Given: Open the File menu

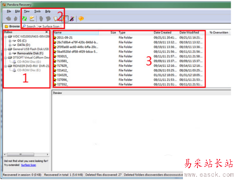Looking at the screenshot, I should tap(9, 11).
